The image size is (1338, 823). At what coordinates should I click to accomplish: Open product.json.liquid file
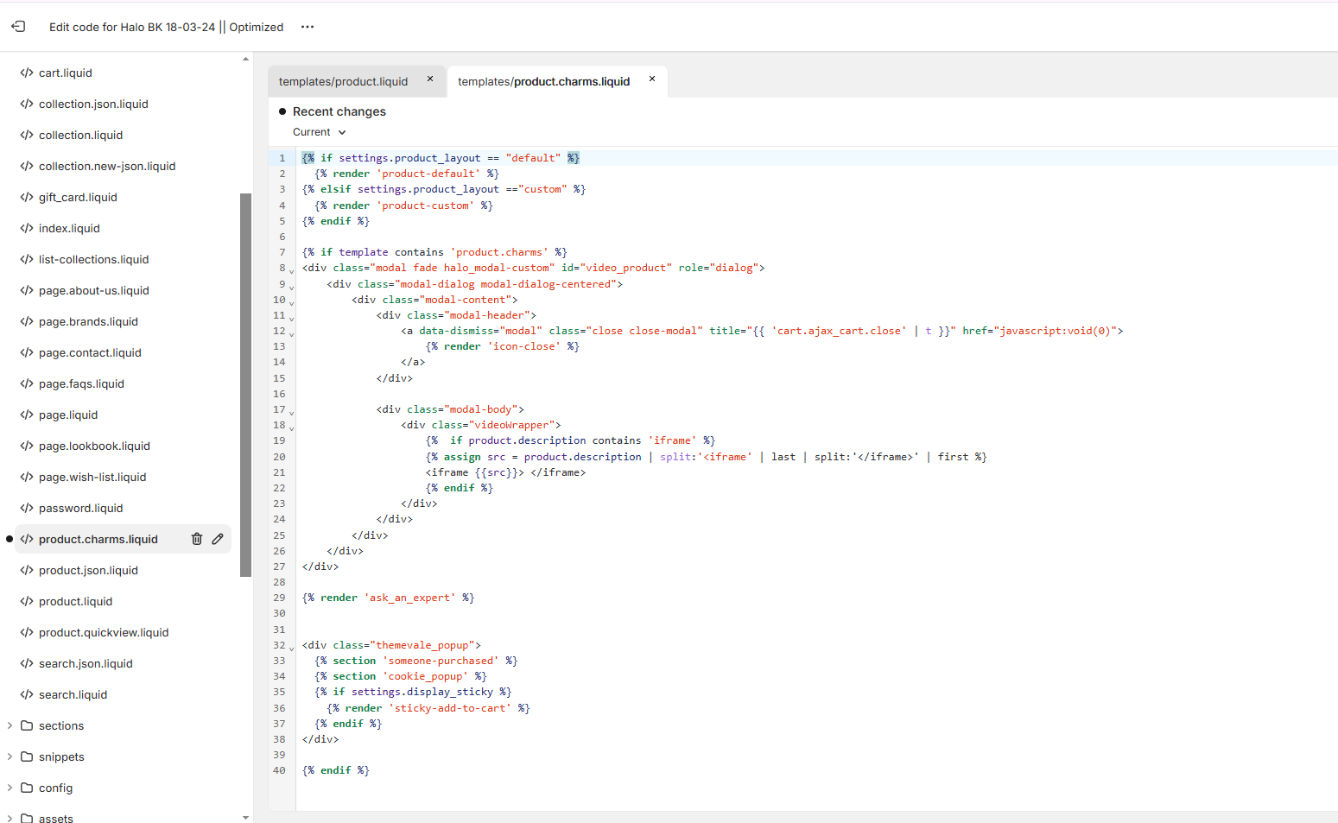(88, 570)
